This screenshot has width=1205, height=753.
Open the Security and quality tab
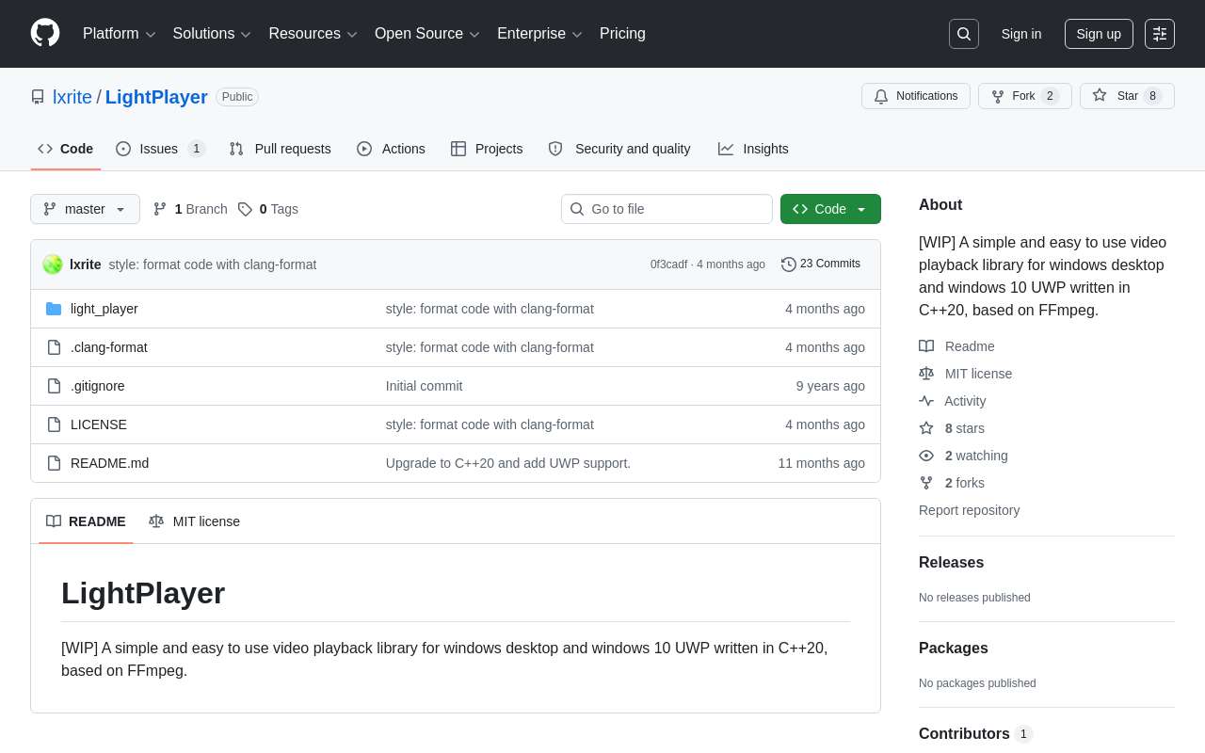[x=619, y=149]
